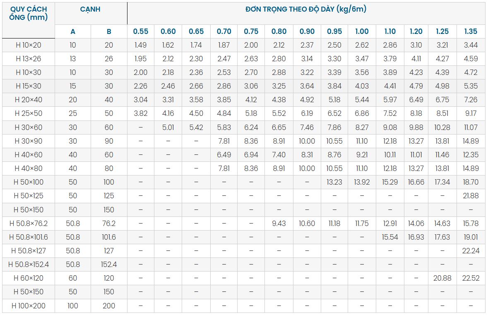Select the row label "H 30×90"

point(29,141)
